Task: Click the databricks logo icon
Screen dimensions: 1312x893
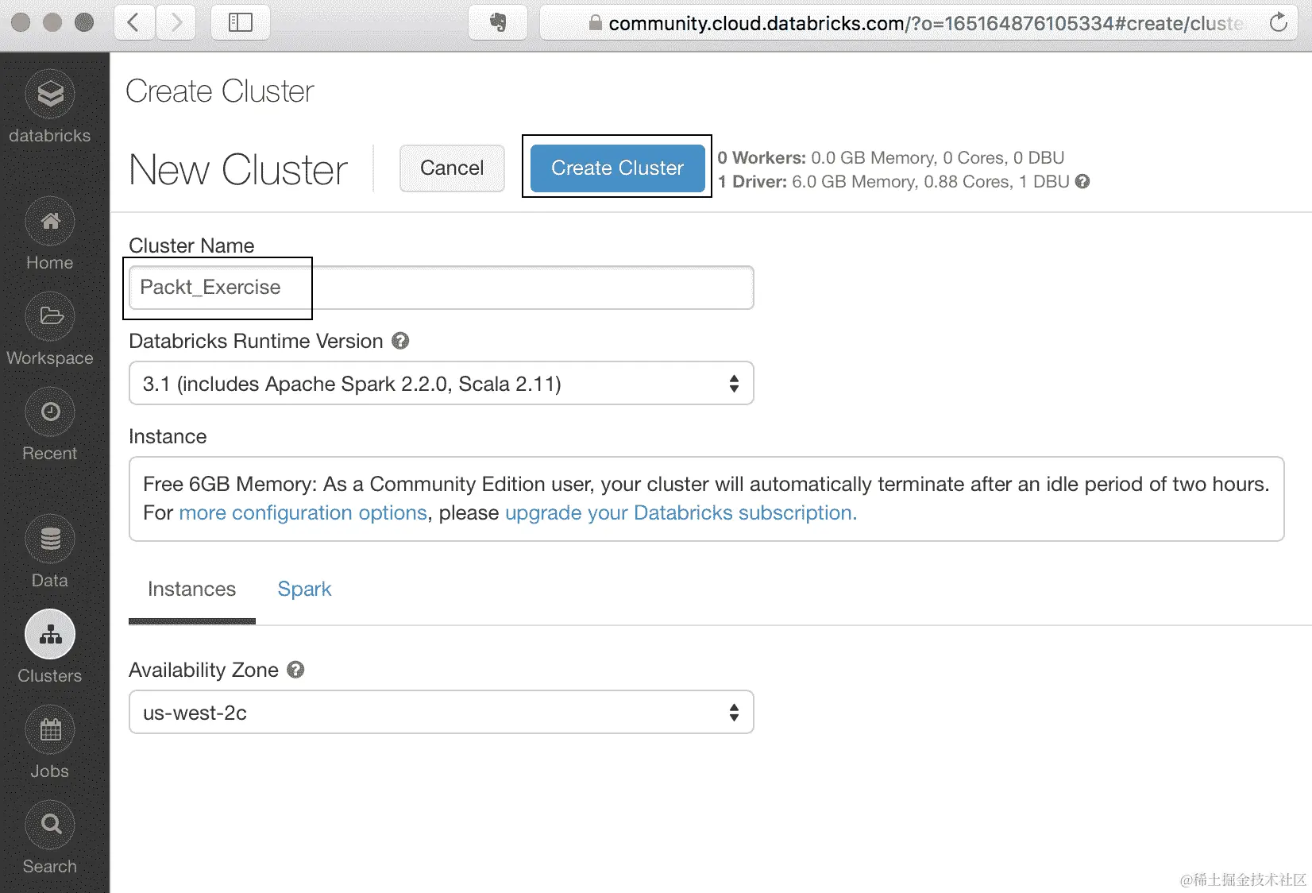Action: 50,94
